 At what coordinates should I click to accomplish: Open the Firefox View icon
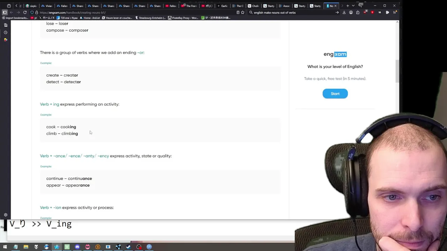[x=9, y=6]
